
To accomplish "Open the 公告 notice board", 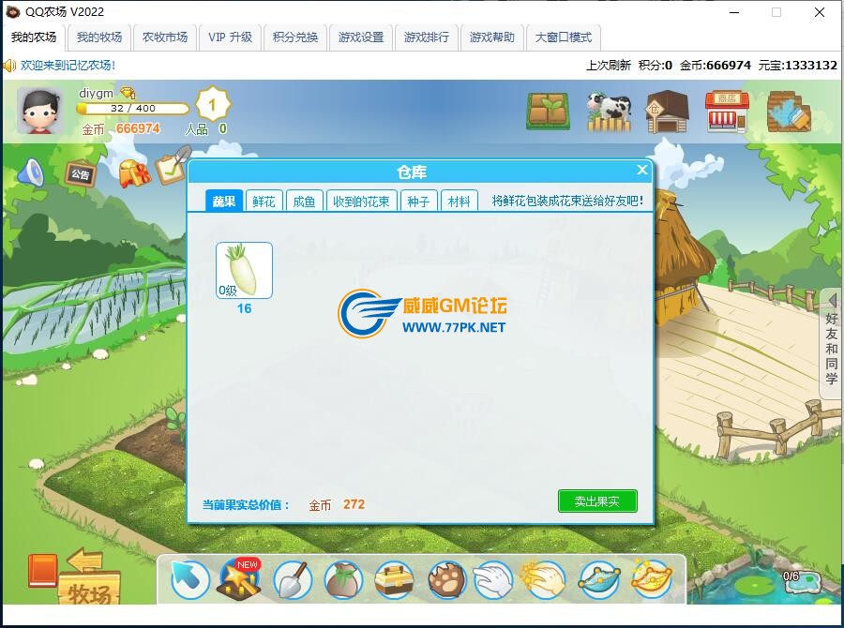I will pyautogui.click(x=81, y=174).
